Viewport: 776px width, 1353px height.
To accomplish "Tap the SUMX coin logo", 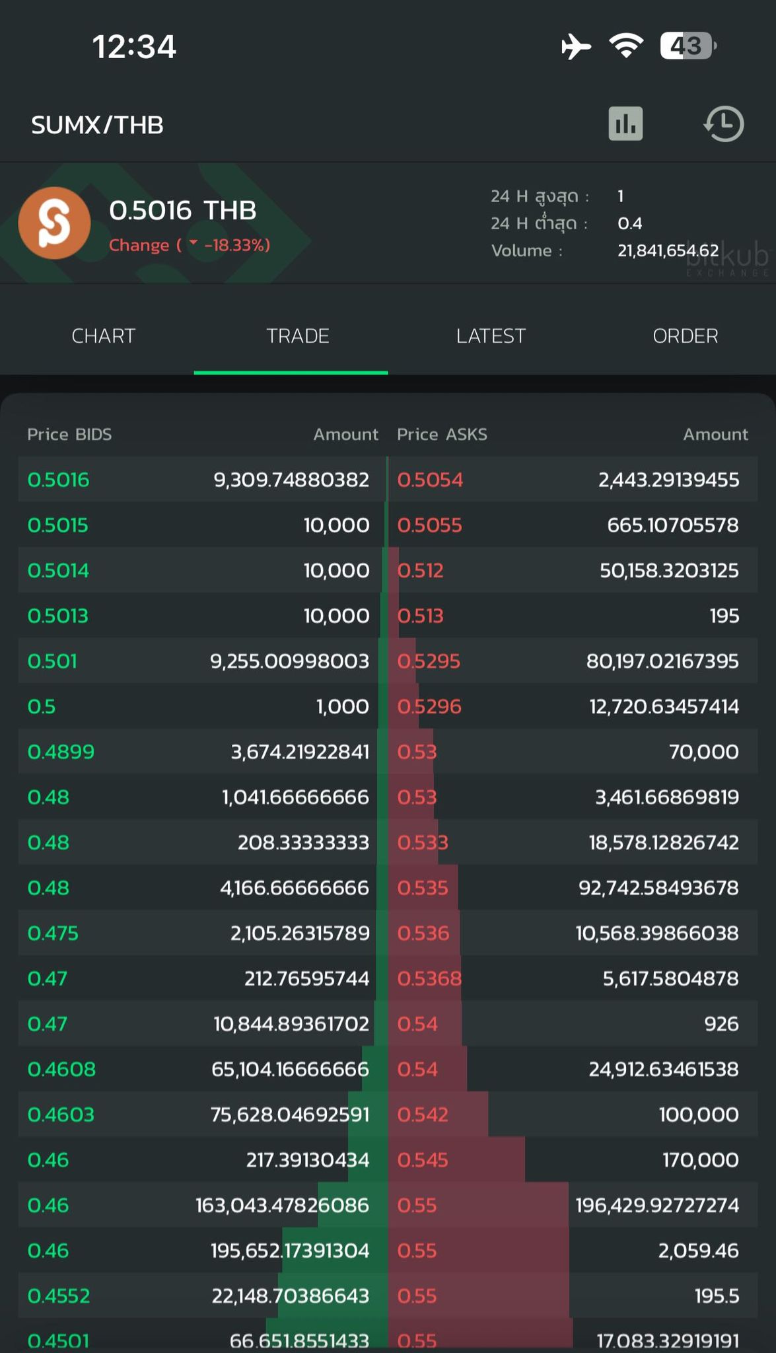I will [54, 223].
